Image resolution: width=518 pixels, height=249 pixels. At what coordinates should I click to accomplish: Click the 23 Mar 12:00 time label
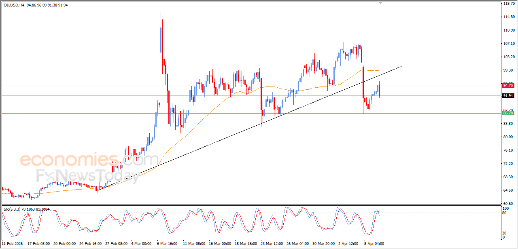click(272, 244)
